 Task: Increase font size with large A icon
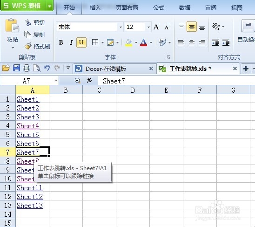[x=157, y=27]
